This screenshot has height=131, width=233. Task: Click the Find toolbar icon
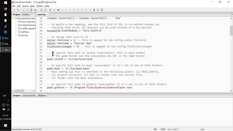pyautogui.click(x=41, y=10)
